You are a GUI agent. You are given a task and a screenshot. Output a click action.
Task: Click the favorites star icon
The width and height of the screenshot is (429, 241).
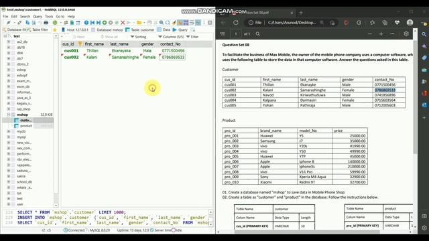(x=55, y=29)
